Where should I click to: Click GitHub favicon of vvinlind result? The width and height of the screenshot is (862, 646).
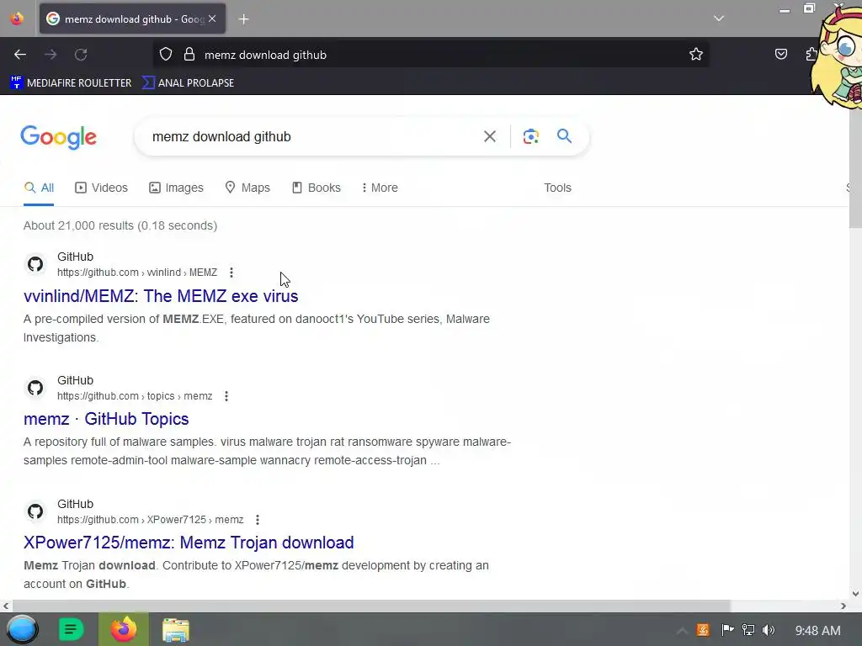35,264
